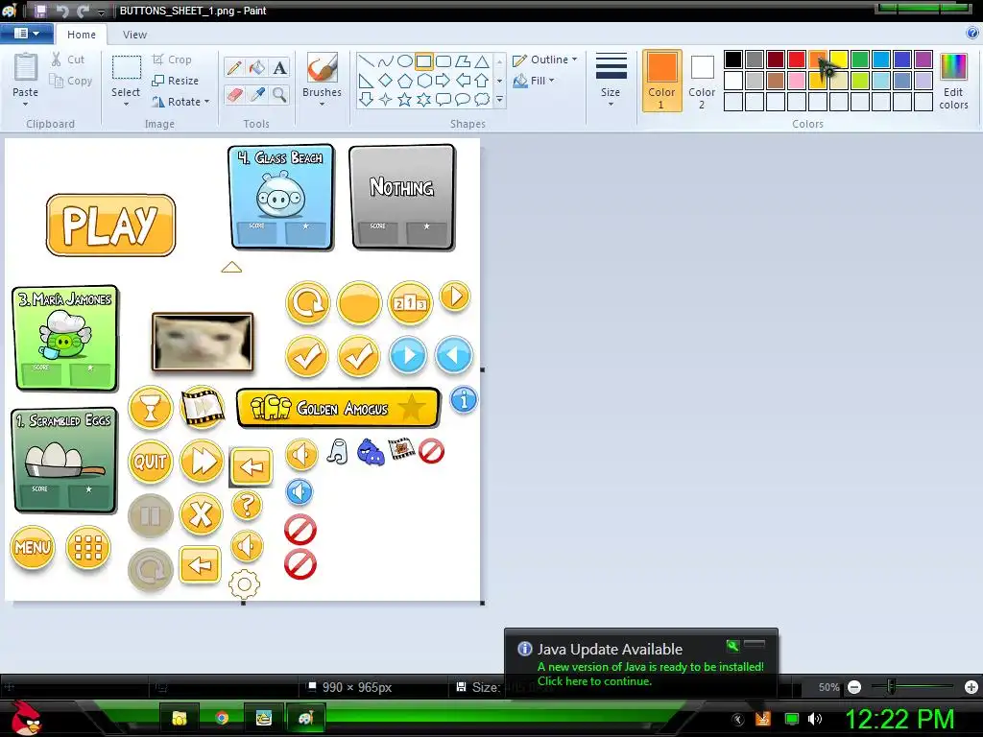The height and width of the screenshot is (737, 983).
Task: Choose the Line shape
Action: pyautogui.click(x=366, y=60)
